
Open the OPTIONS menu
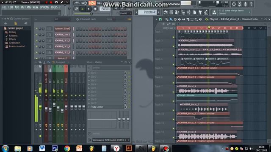pos(44,7)
